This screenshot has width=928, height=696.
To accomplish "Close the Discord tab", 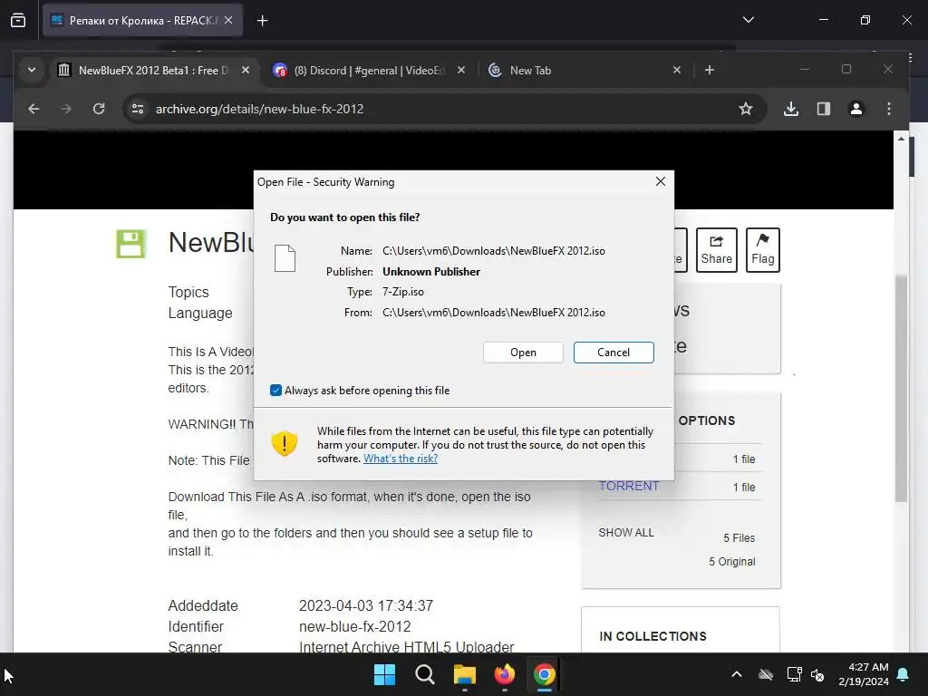I will (461, 71).
